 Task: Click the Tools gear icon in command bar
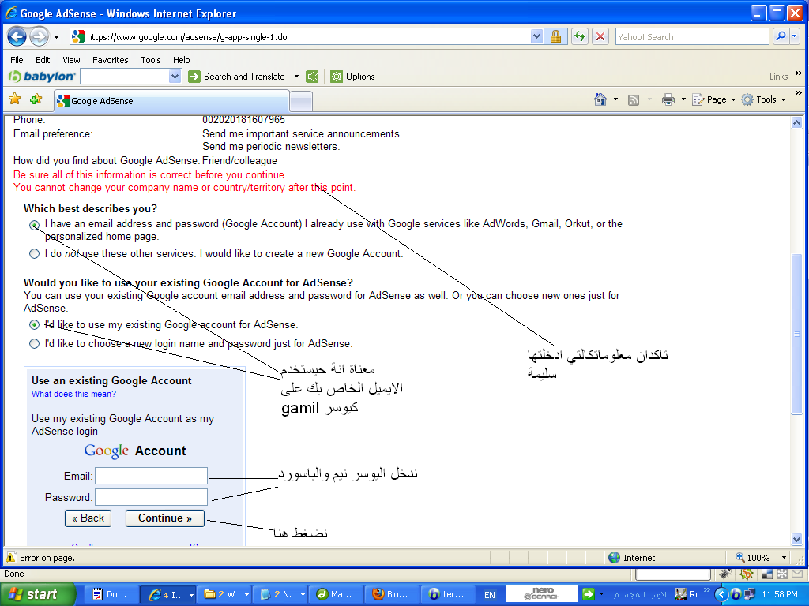coord(747,99)
